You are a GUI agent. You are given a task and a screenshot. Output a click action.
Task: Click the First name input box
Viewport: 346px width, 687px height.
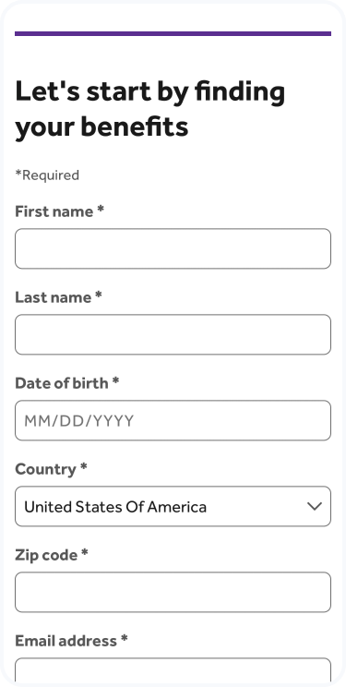pos(173,248)
